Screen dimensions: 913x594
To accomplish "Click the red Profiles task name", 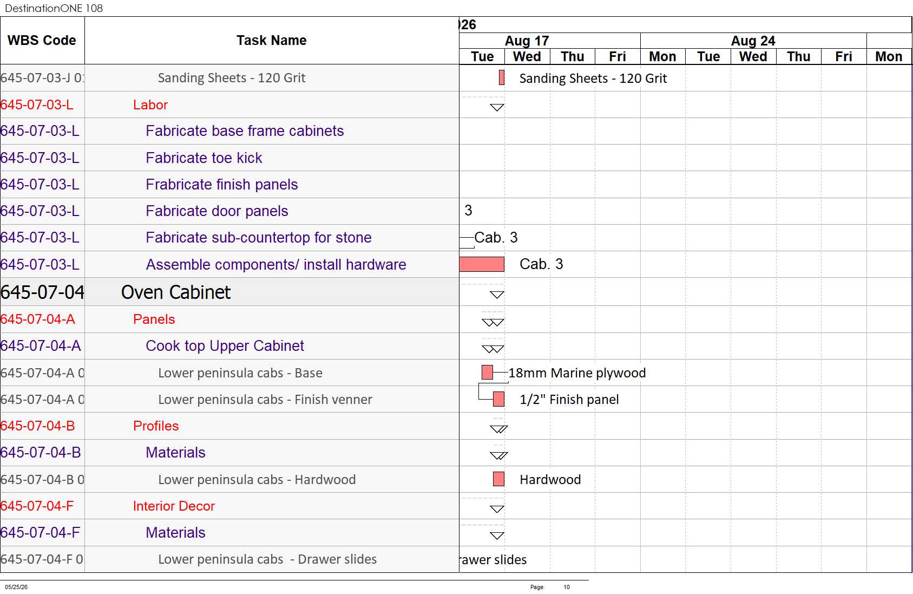I will pos(156,426).
